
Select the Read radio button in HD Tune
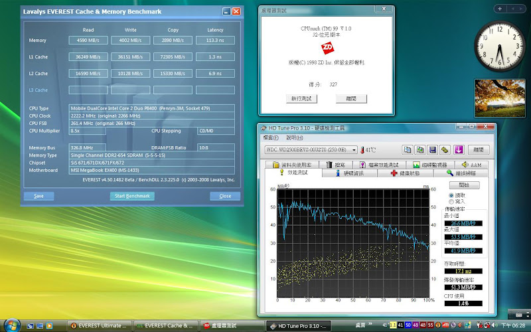pos(451,195)
